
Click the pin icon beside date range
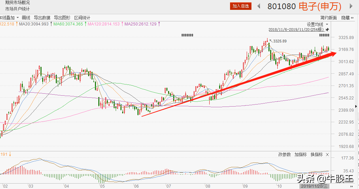[327, 30]
